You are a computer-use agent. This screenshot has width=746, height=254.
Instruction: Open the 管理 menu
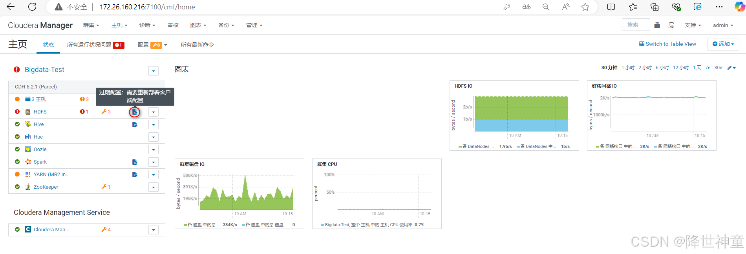pyautogui.click(x=254, y=25)
